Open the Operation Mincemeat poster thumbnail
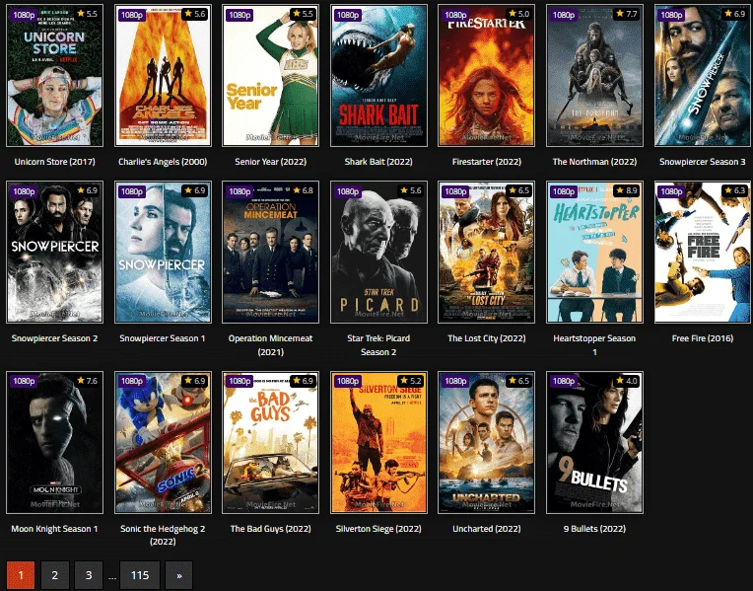Viewport: 753px width, 591px height. coord(270,252)
